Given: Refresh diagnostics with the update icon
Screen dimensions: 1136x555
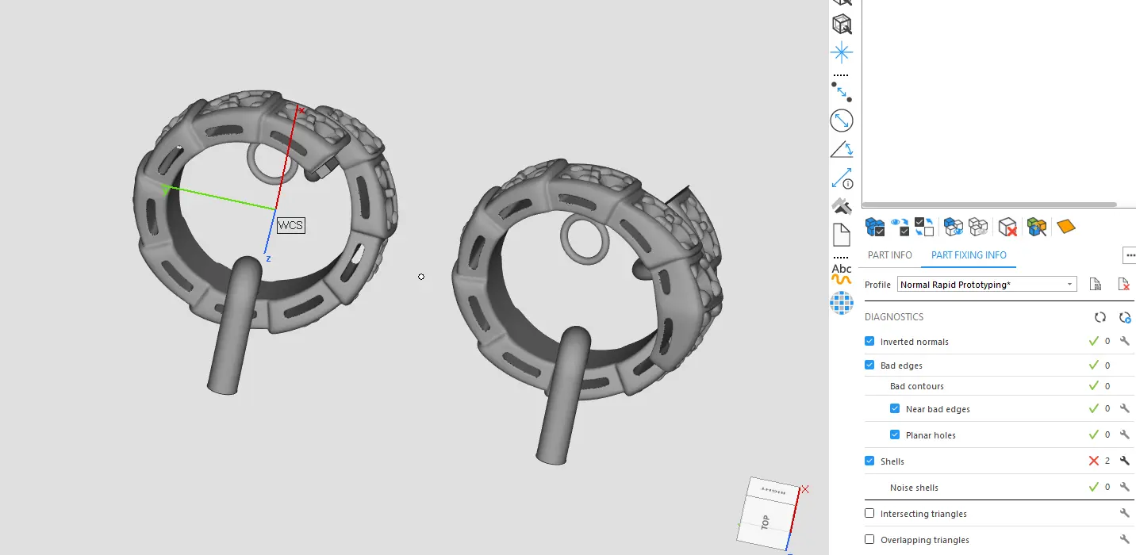Looking at the screenshot, I should (x=1100, y=317).
